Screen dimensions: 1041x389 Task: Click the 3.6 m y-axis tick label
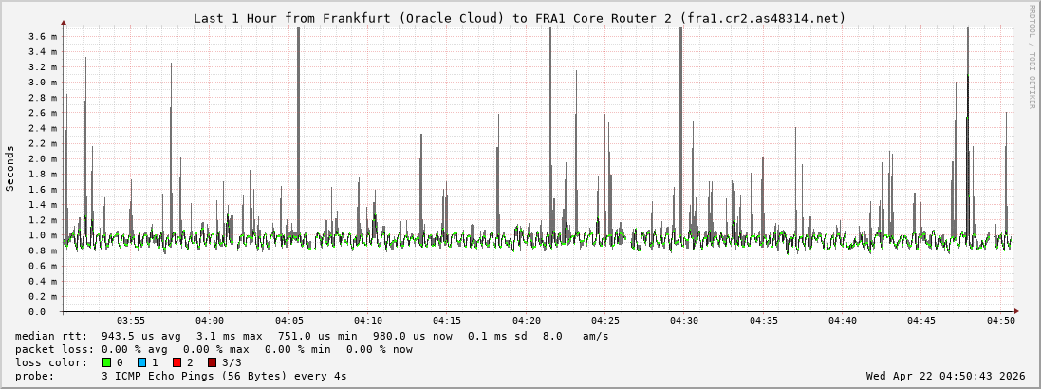(x=43, y=36)
